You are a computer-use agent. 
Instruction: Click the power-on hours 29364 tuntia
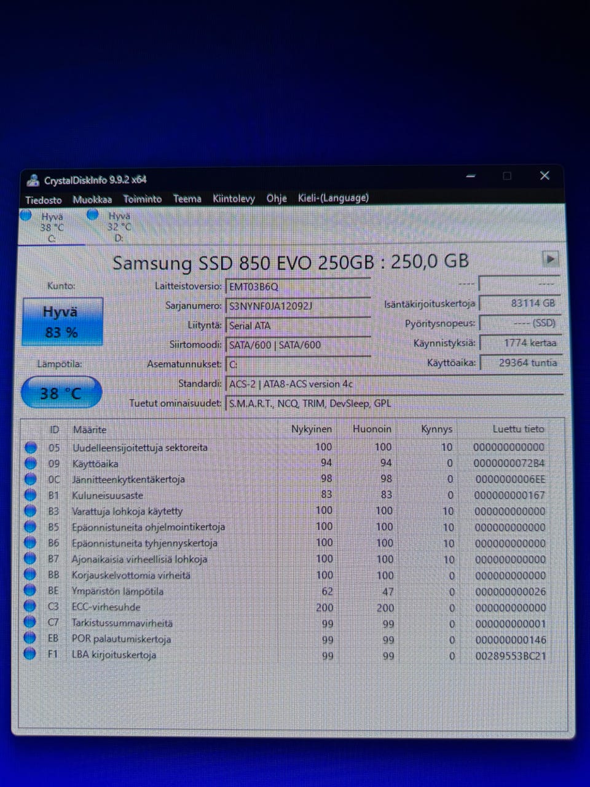click(520, 363)
